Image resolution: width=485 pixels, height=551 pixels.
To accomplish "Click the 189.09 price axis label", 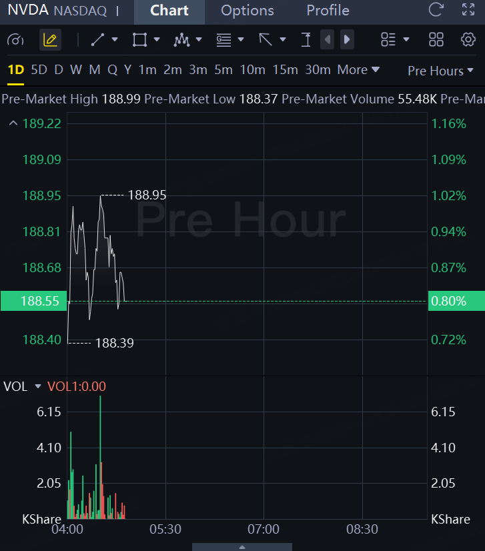I will (x=42, y=160).
